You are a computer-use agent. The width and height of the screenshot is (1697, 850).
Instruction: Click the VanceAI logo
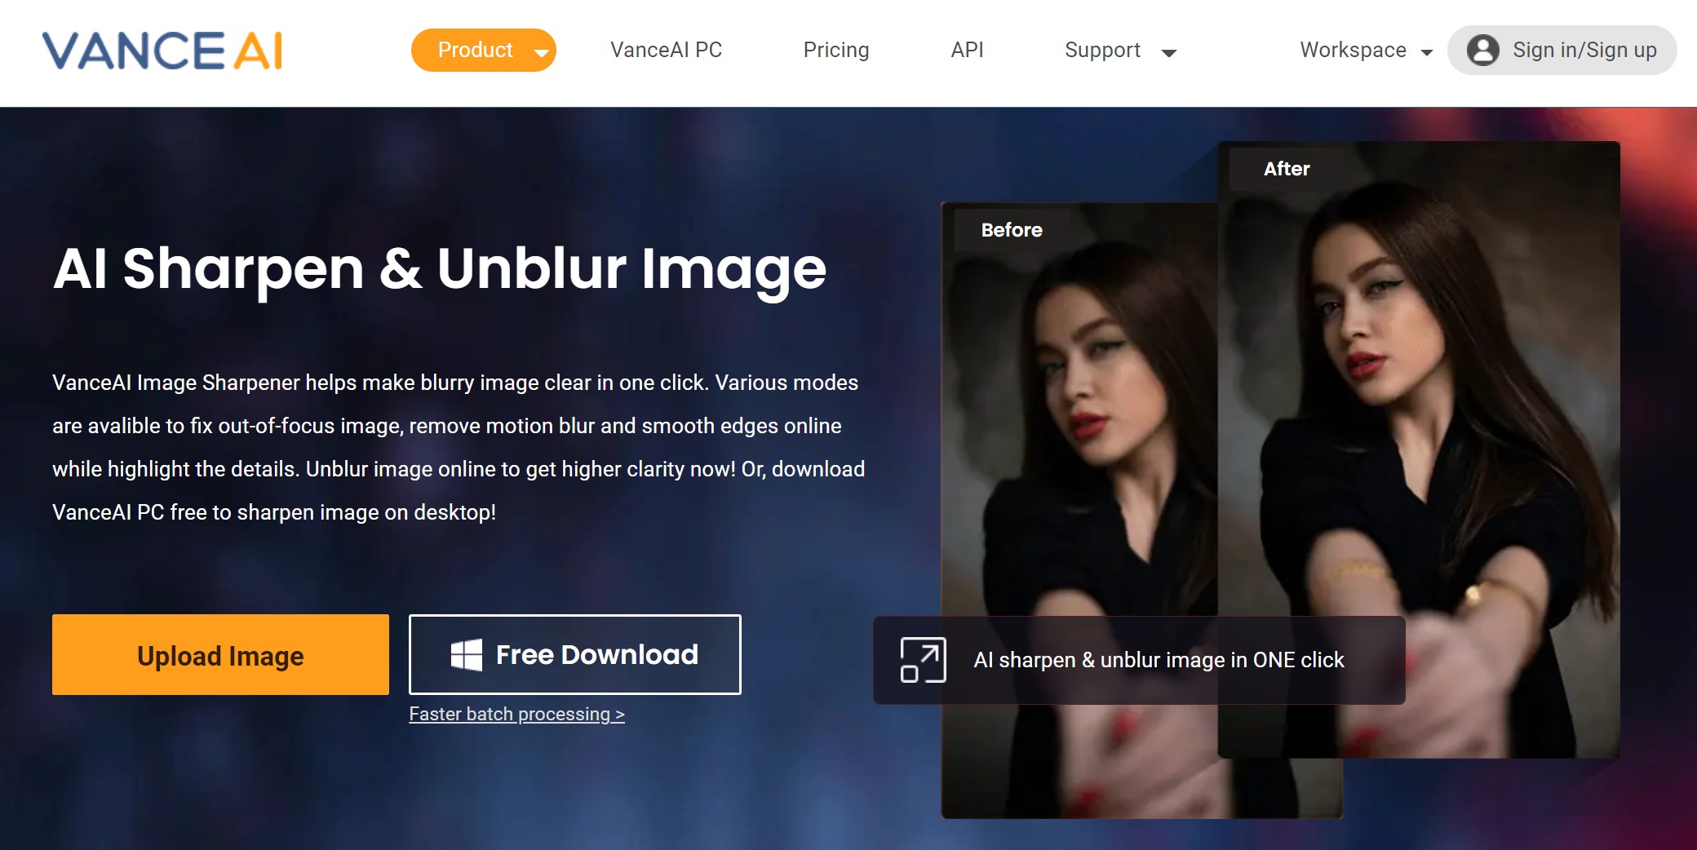click(x=162, y=51)
